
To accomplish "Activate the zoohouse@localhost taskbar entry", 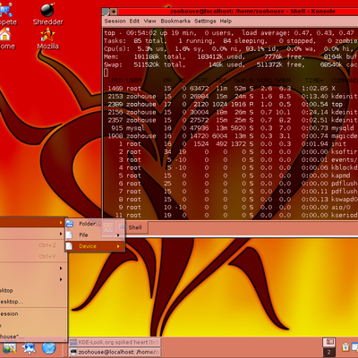I will coord(115,352).
